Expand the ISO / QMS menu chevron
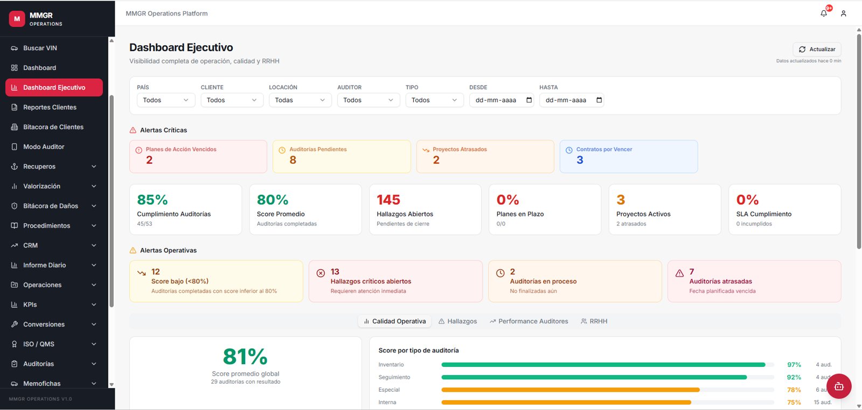The image size is (862, 410). tap(94, 344)
